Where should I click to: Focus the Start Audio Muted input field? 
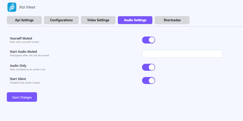(x=182, y=54)
